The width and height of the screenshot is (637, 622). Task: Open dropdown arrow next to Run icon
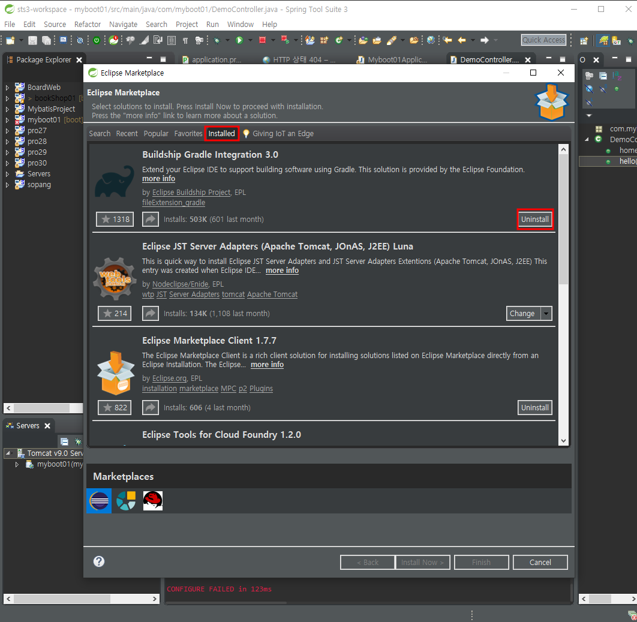tap(250, 40)
